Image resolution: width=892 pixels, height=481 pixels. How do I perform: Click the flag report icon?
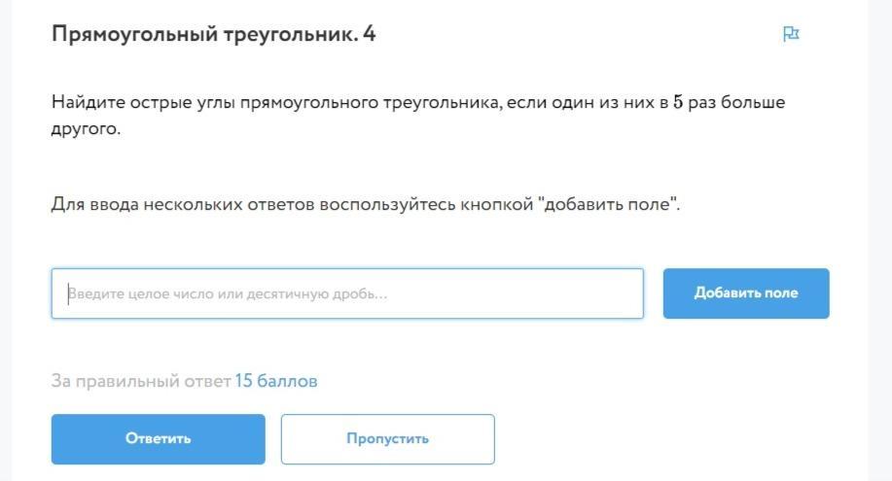791,34
